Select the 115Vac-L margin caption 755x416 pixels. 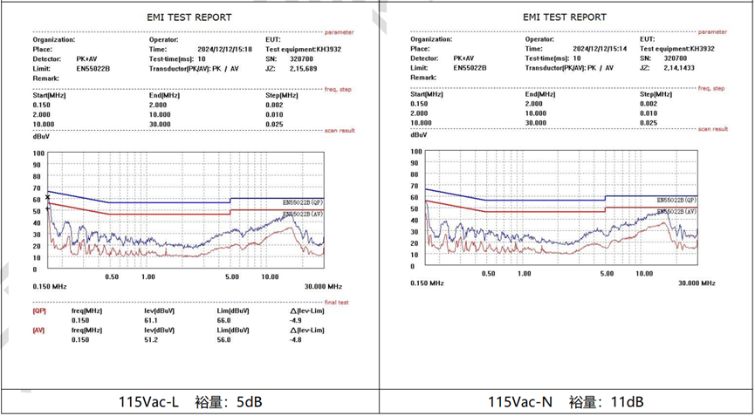(189, 402)
